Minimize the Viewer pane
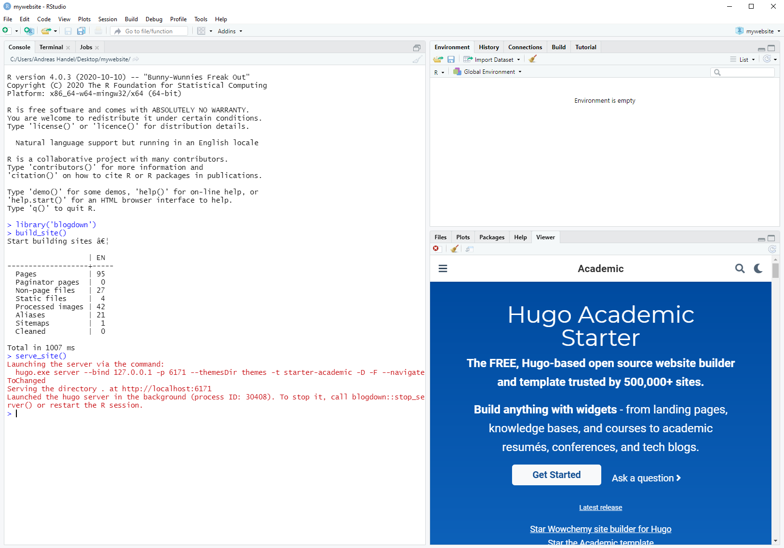 pos(761,239)
